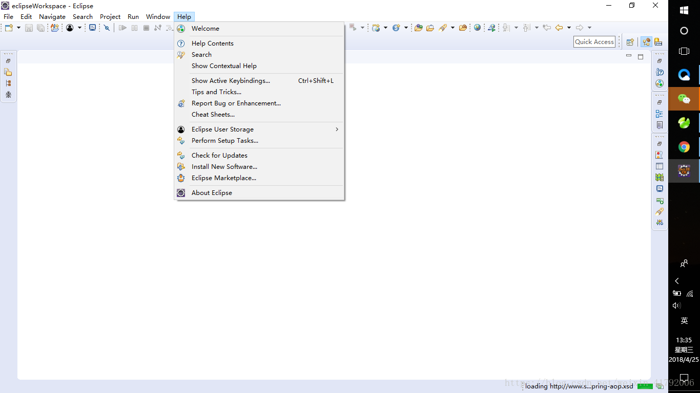The width and height of the screenshot is (700, 393).
Task: Click the Back navigation arrow
Action: [x=559, y=28]
